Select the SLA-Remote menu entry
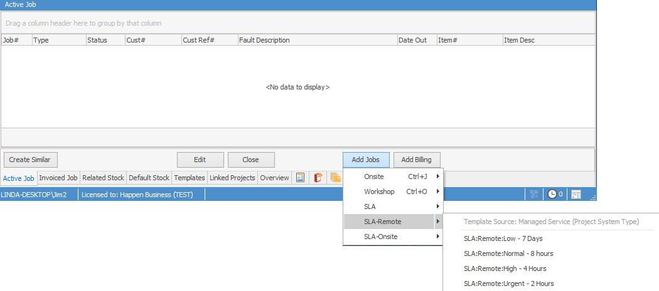Image resolution: width=659 pixels, height=291 pixels. pos(394,222)
